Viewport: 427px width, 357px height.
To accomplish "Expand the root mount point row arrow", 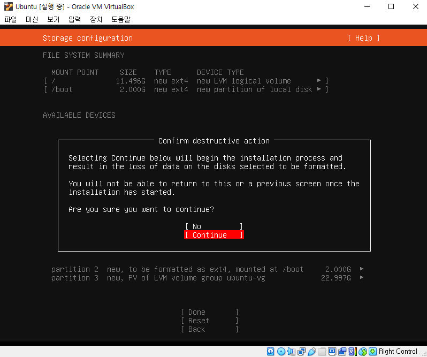I will pyautogui.click(x=319, y=80).
